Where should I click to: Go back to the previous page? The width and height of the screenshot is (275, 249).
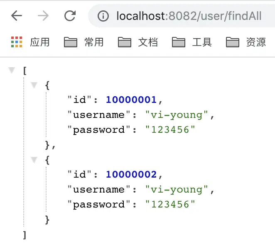click(17, 16)
